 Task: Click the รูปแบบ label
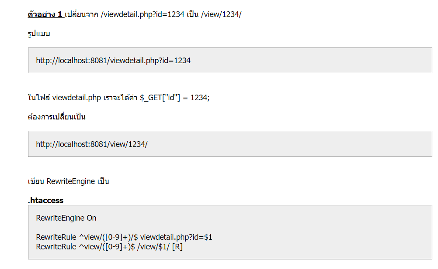coord(39,34)
